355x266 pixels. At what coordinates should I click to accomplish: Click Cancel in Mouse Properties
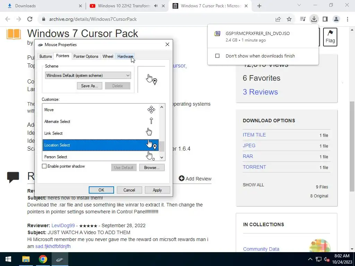click(x=129, y=190)
